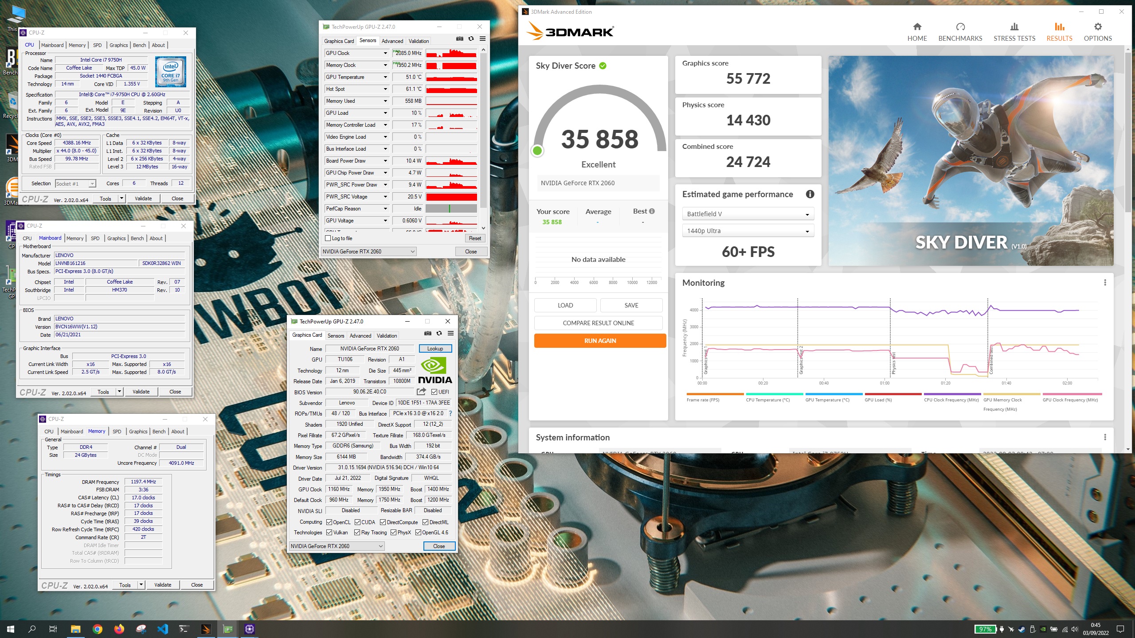Click the Bus Interface question mark in GPU-Z
This screenshot has width=1135, height=638.
click(450, 413)
